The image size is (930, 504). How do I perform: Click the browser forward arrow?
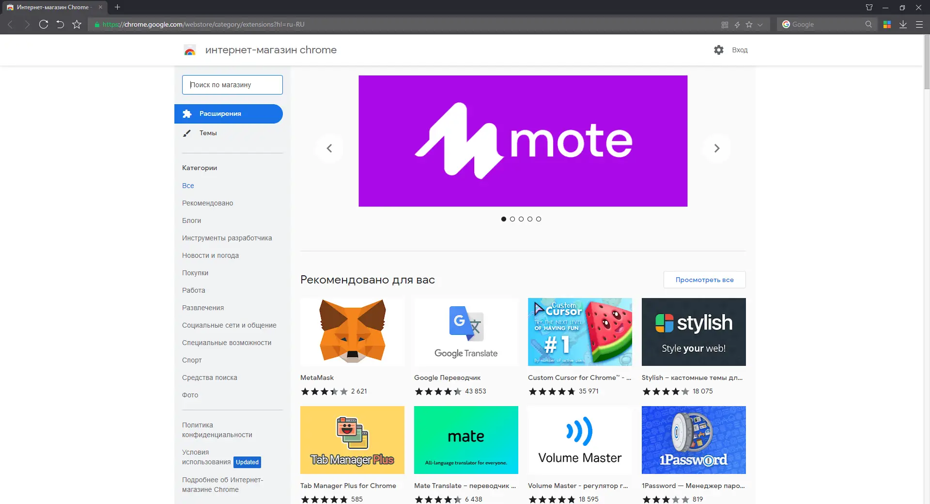coord(27,24)
